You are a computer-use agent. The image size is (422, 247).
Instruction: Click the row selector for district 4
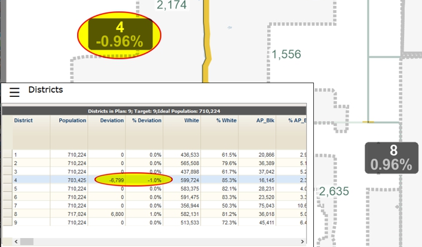tap(7, 179)
